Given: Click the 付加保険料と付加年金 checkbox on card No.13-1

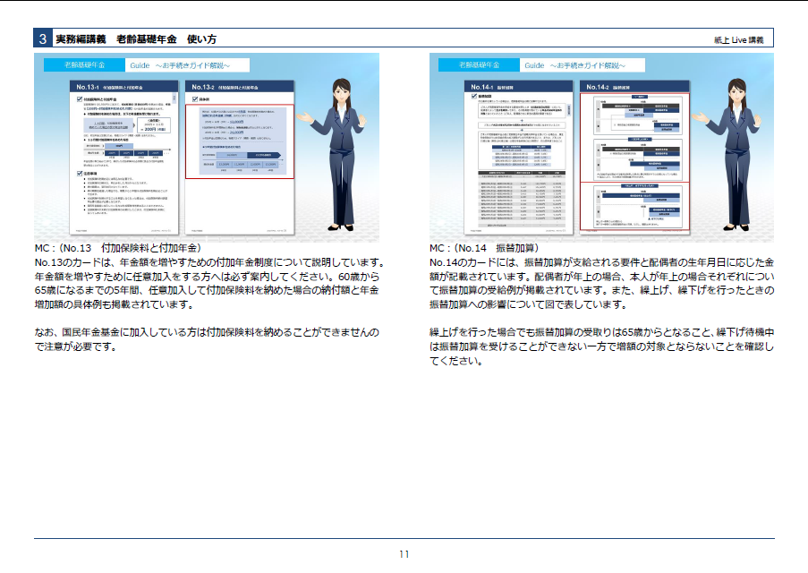Looking at the screenshot, I should 77,98.
